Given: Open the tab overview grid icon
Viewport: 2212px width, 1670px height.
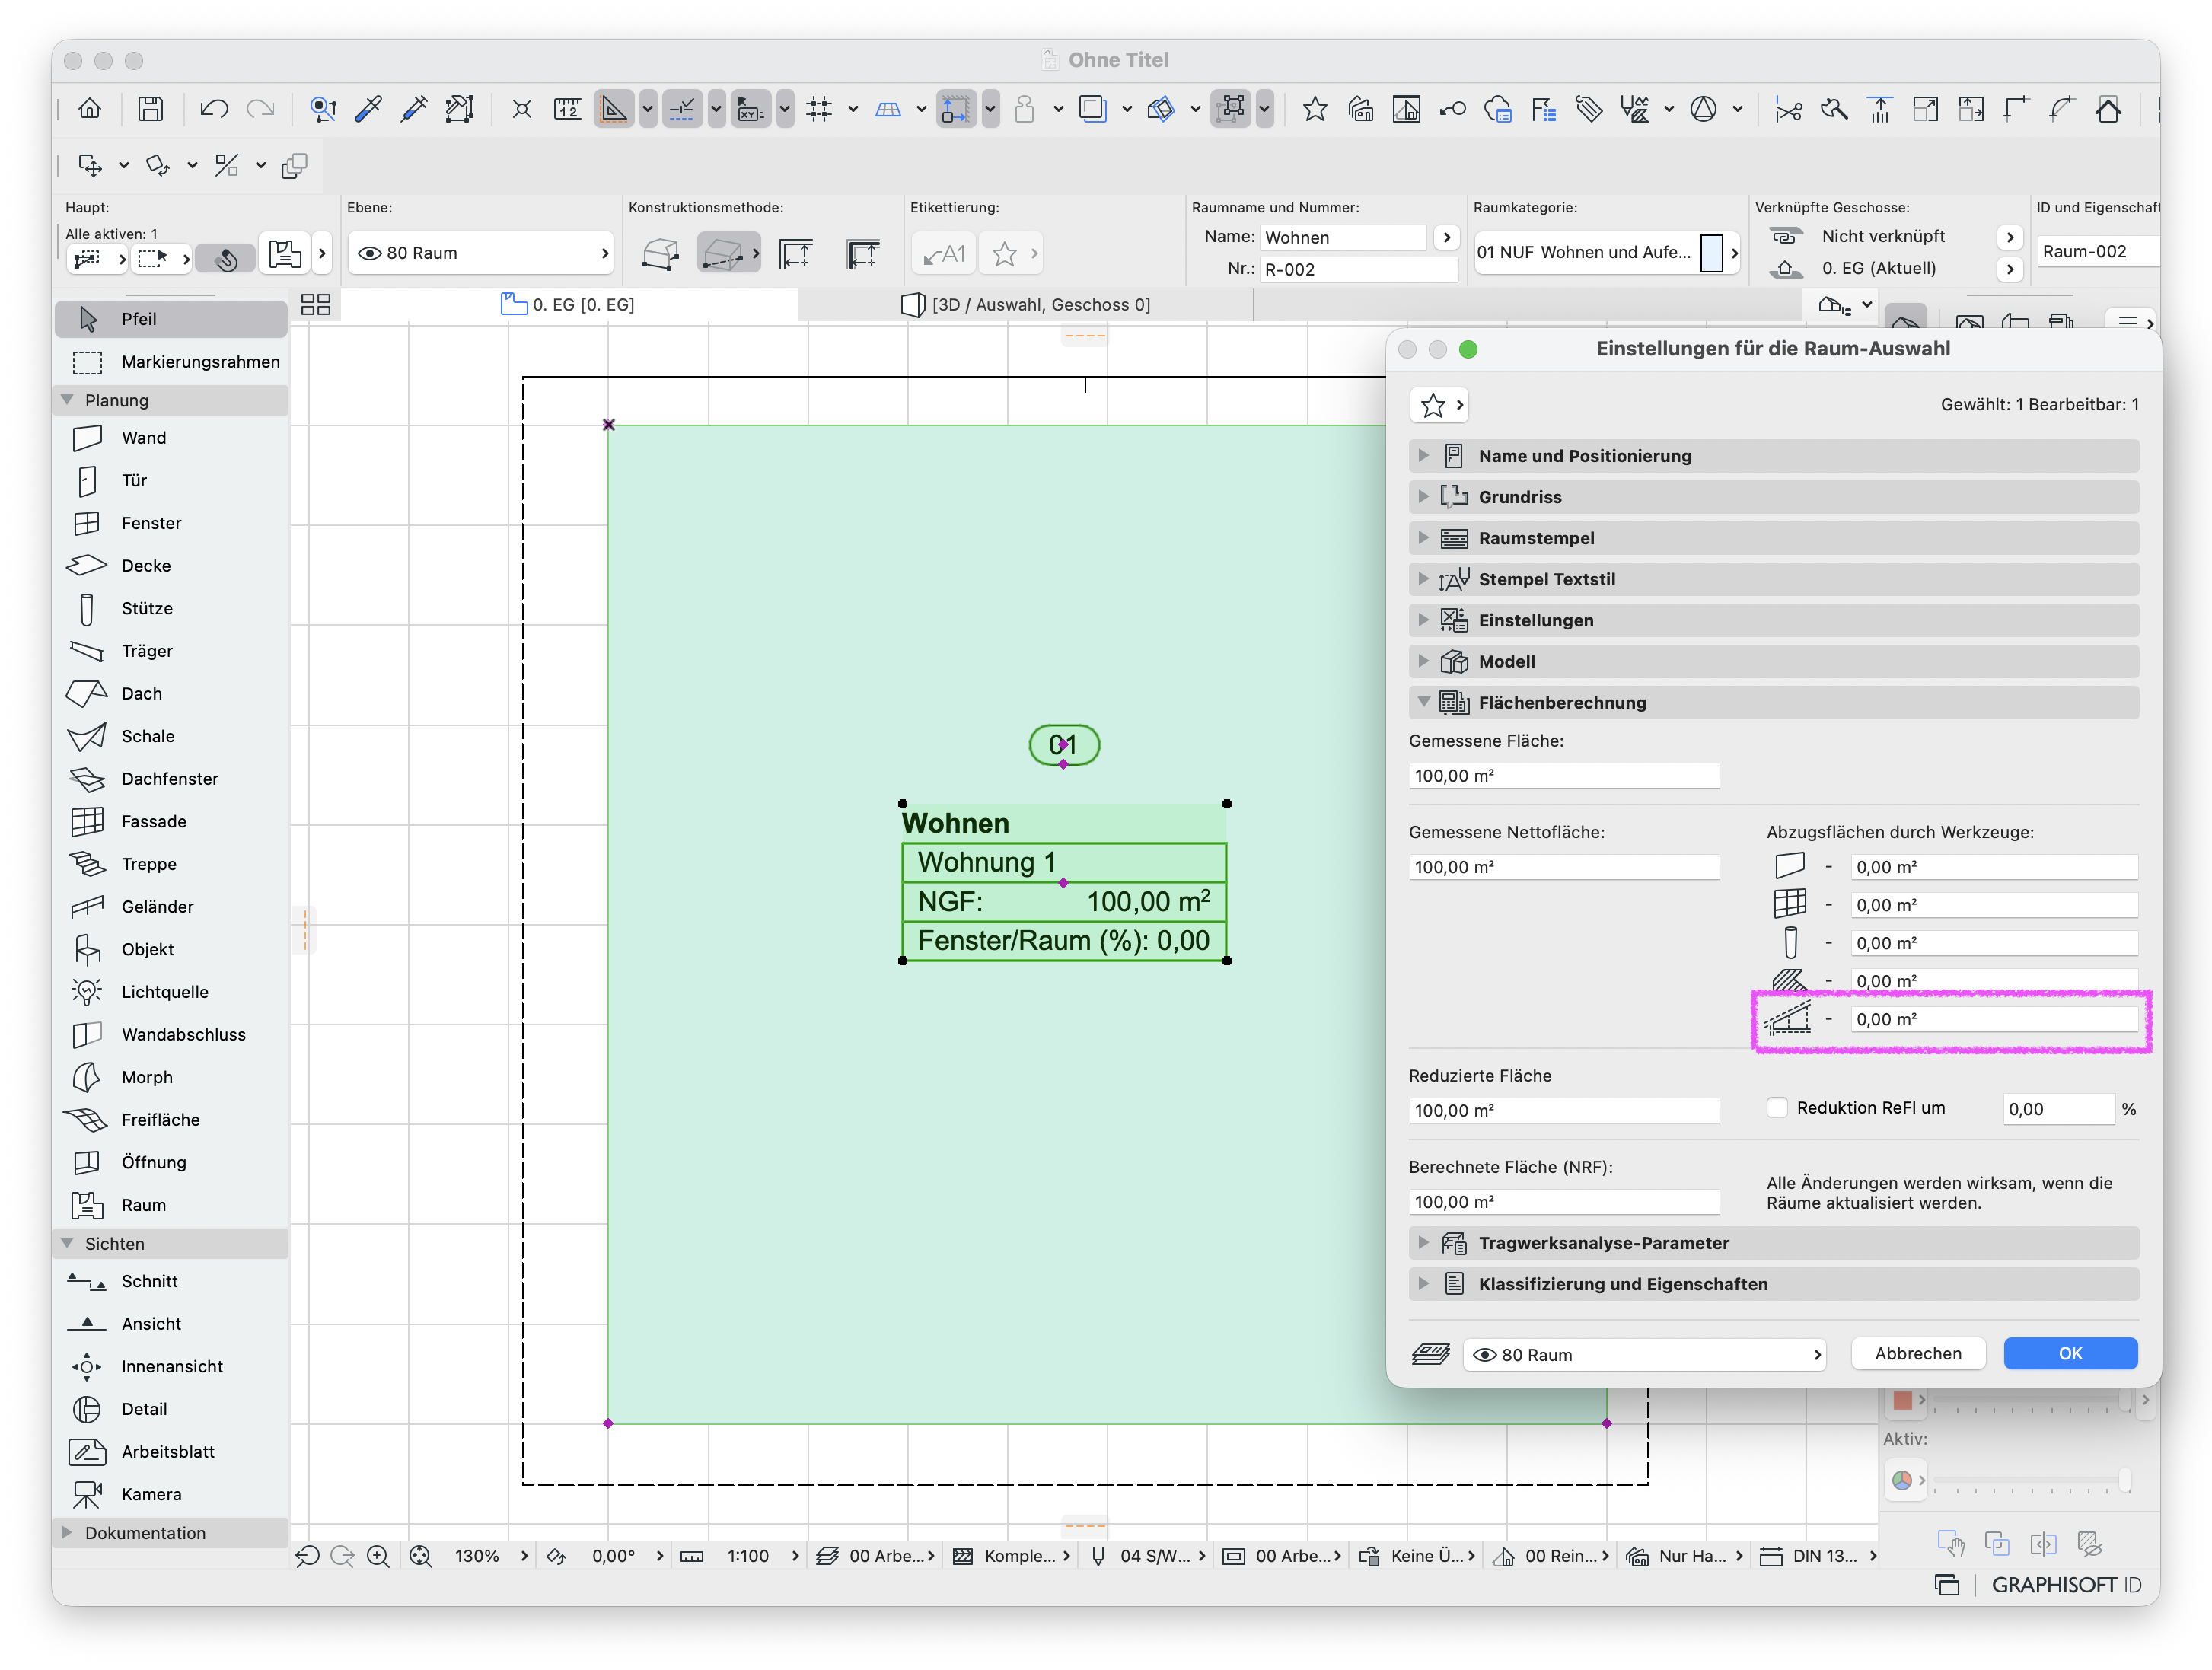Looking at the screenshot, I should (x=316, y=305).
